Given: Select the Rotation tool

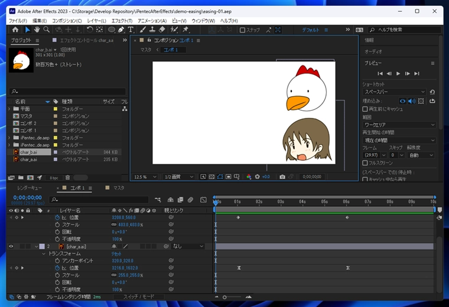Looking at the screenshot, I should pyautogui.click(x=90, y=29).
